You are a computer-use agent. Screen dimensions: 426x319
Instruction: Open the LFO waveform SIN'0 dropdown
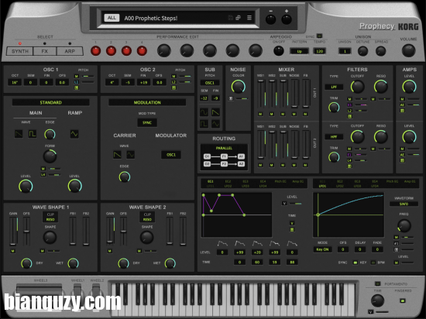pos(404,204)
